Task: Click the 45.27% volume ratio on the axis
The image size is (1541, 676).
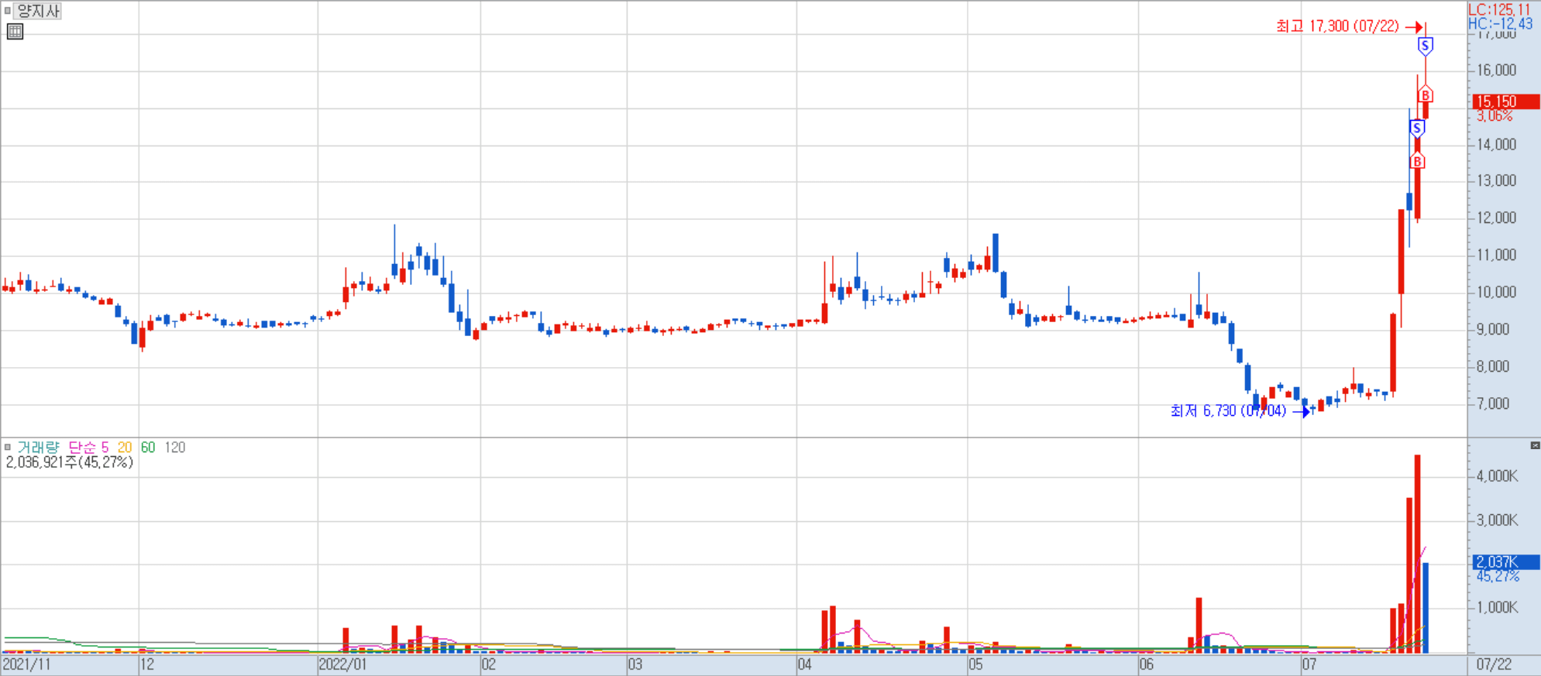Action: [x=1498, y=577]
